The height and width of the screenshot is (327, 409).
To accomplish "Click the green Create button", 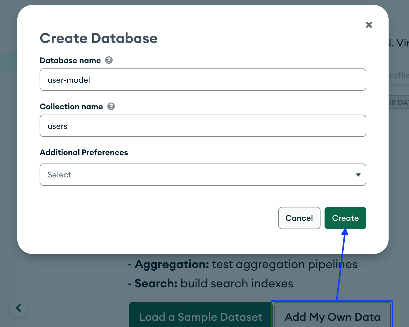I will [345, 218].
